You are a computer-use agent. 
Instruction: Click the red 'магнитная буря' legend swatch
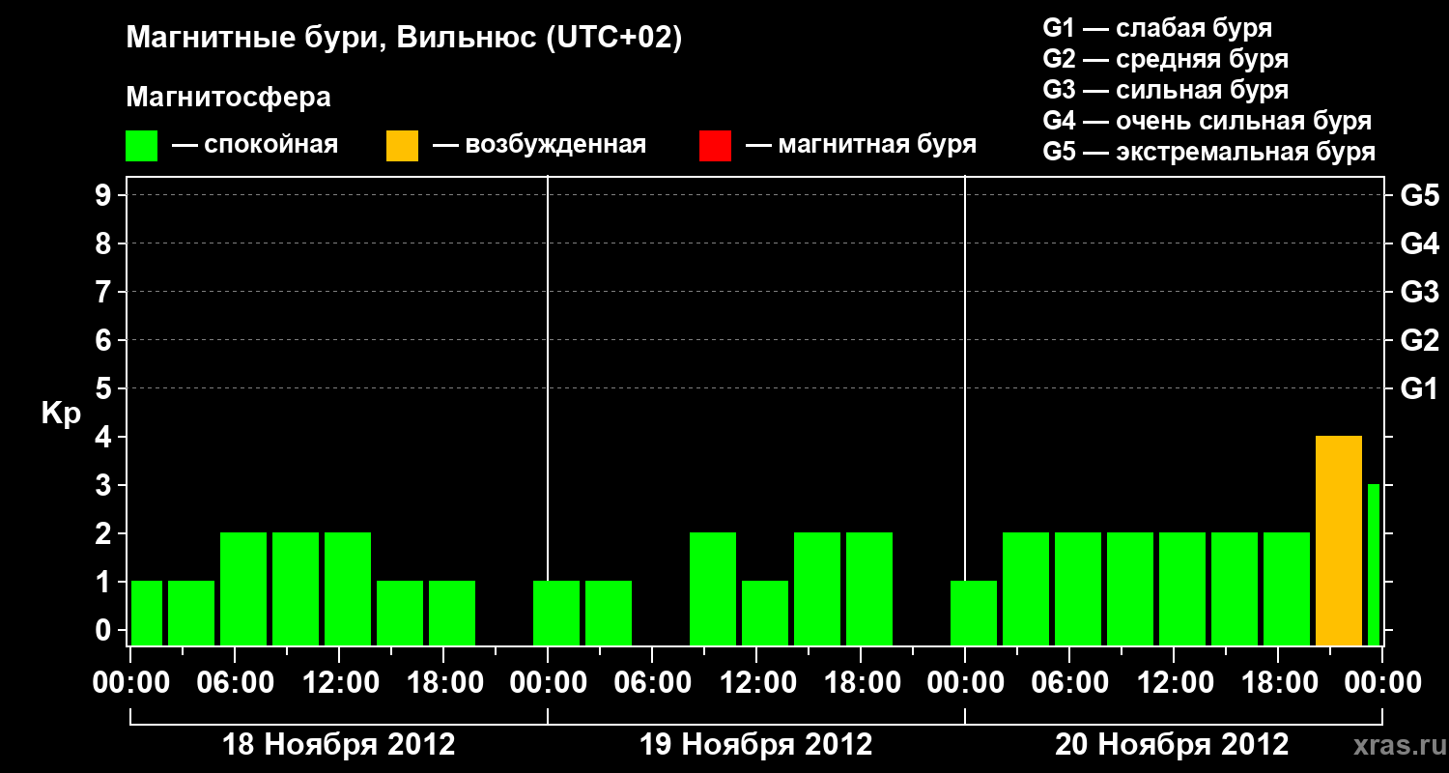point(716,146)
